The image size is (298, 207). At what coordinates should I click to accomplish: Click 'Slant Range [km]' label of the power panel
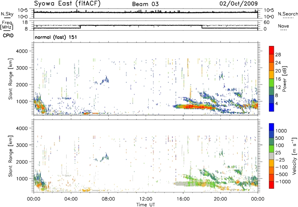click(x=10, y=79)
